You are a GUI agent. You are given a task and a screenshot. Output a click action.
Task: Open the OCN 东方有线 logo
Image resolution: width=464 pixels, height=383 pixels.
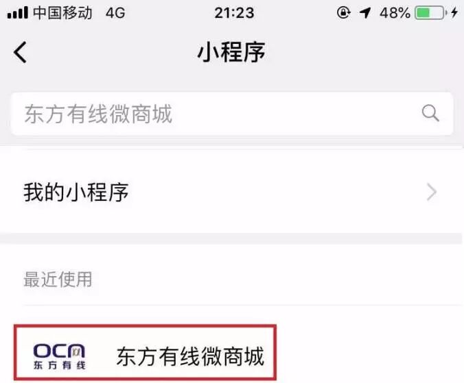59,356
